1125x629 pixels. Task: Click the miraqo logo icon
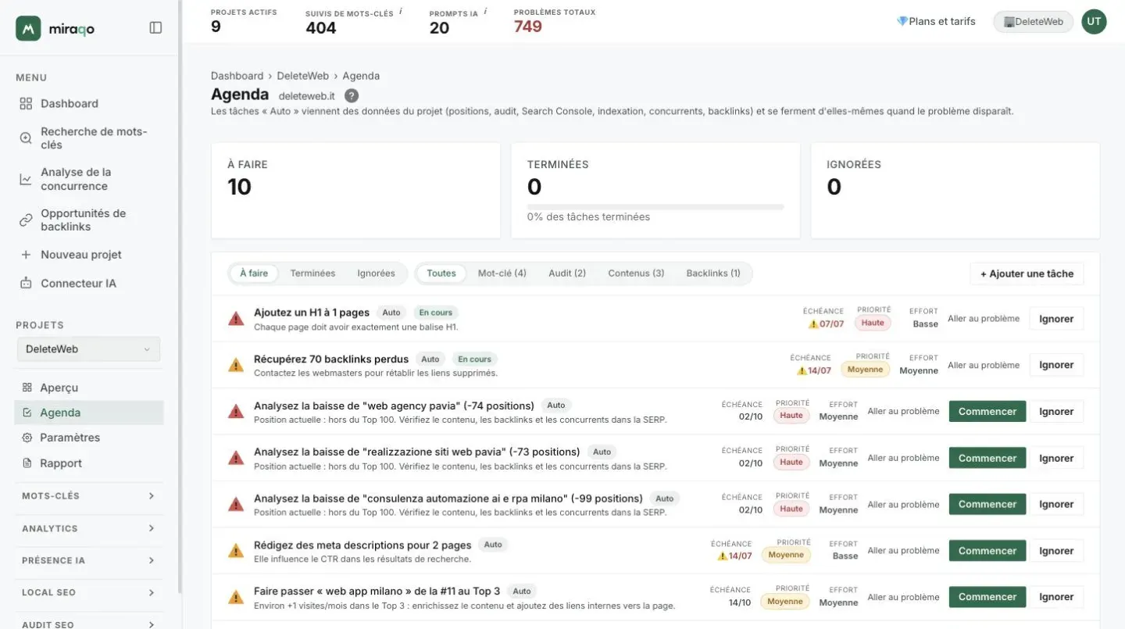point(28,28)
